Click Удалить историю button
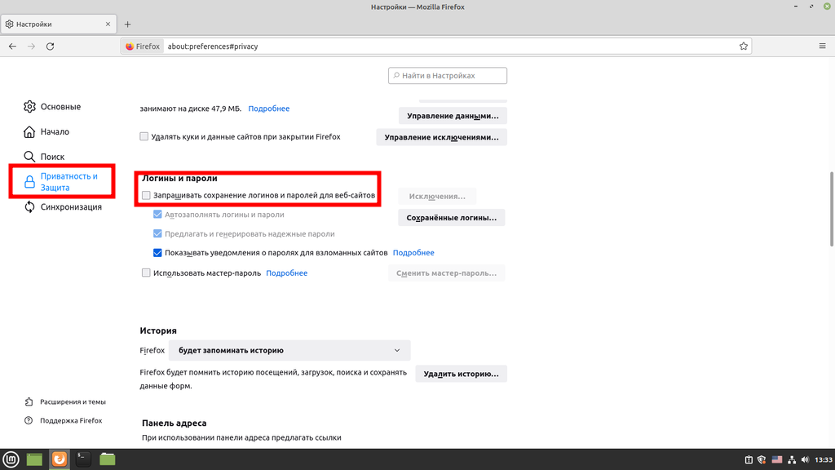The image size is (835, 470). coord(461,374)
